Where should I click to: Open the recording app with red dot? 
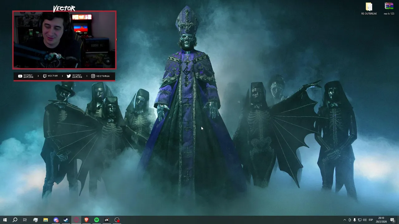[x=117, y=220]
